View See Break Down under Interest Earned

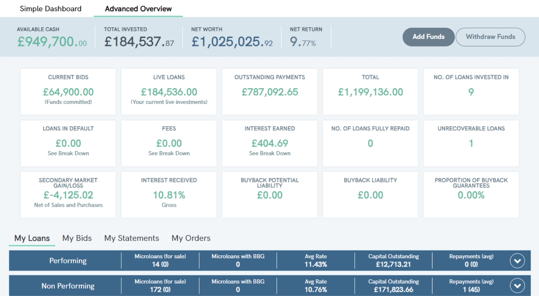[x=269, y=153]
